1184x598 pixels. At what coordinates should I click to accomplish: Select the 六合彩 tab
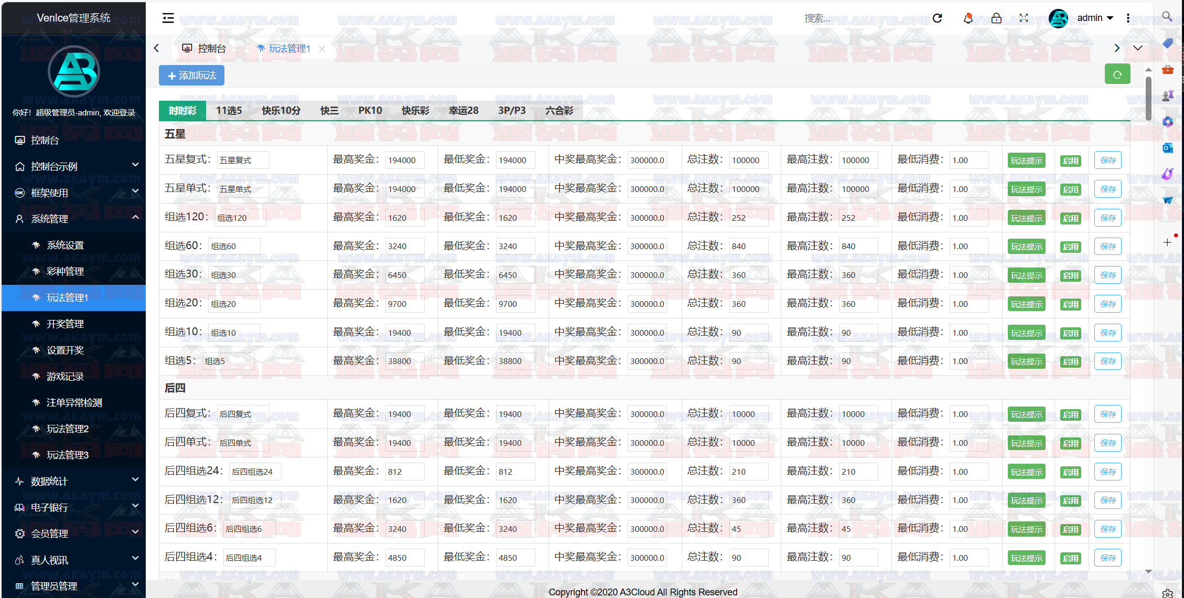click(559, 111)
